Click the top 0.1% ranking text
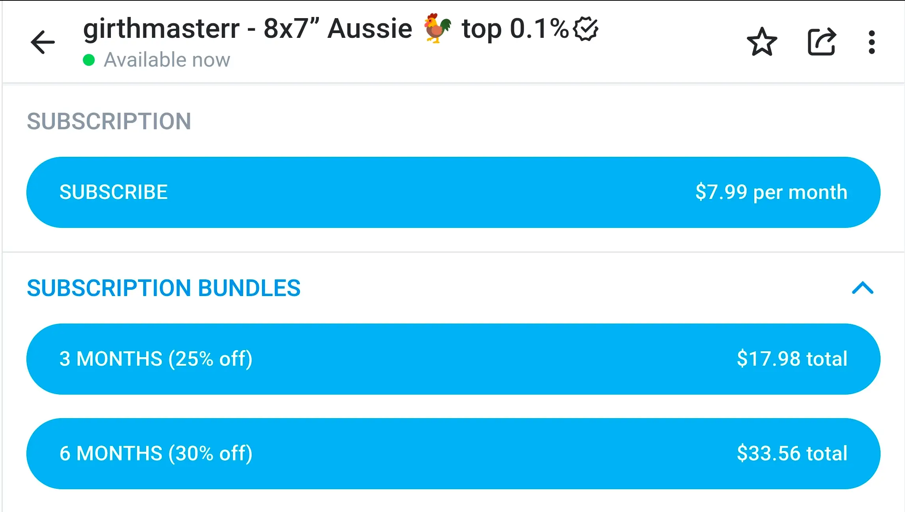This screenshot has height=512, width=905. tap(515, 29)
